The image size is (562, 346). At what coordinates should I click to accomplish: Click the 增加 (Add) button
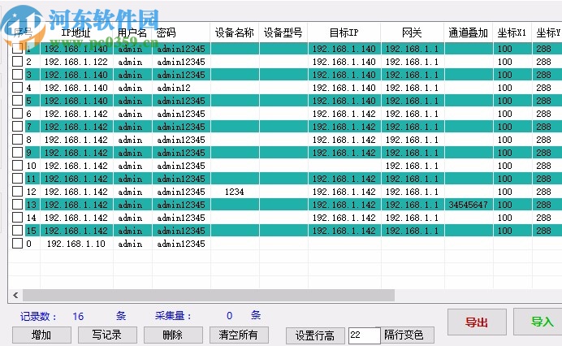pyautogui.click(x=41, y=335)
